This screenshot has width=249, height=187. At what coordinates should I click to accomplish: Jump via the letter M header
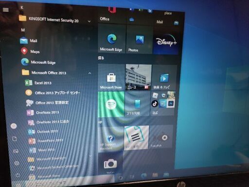click(x=23, y=30)
